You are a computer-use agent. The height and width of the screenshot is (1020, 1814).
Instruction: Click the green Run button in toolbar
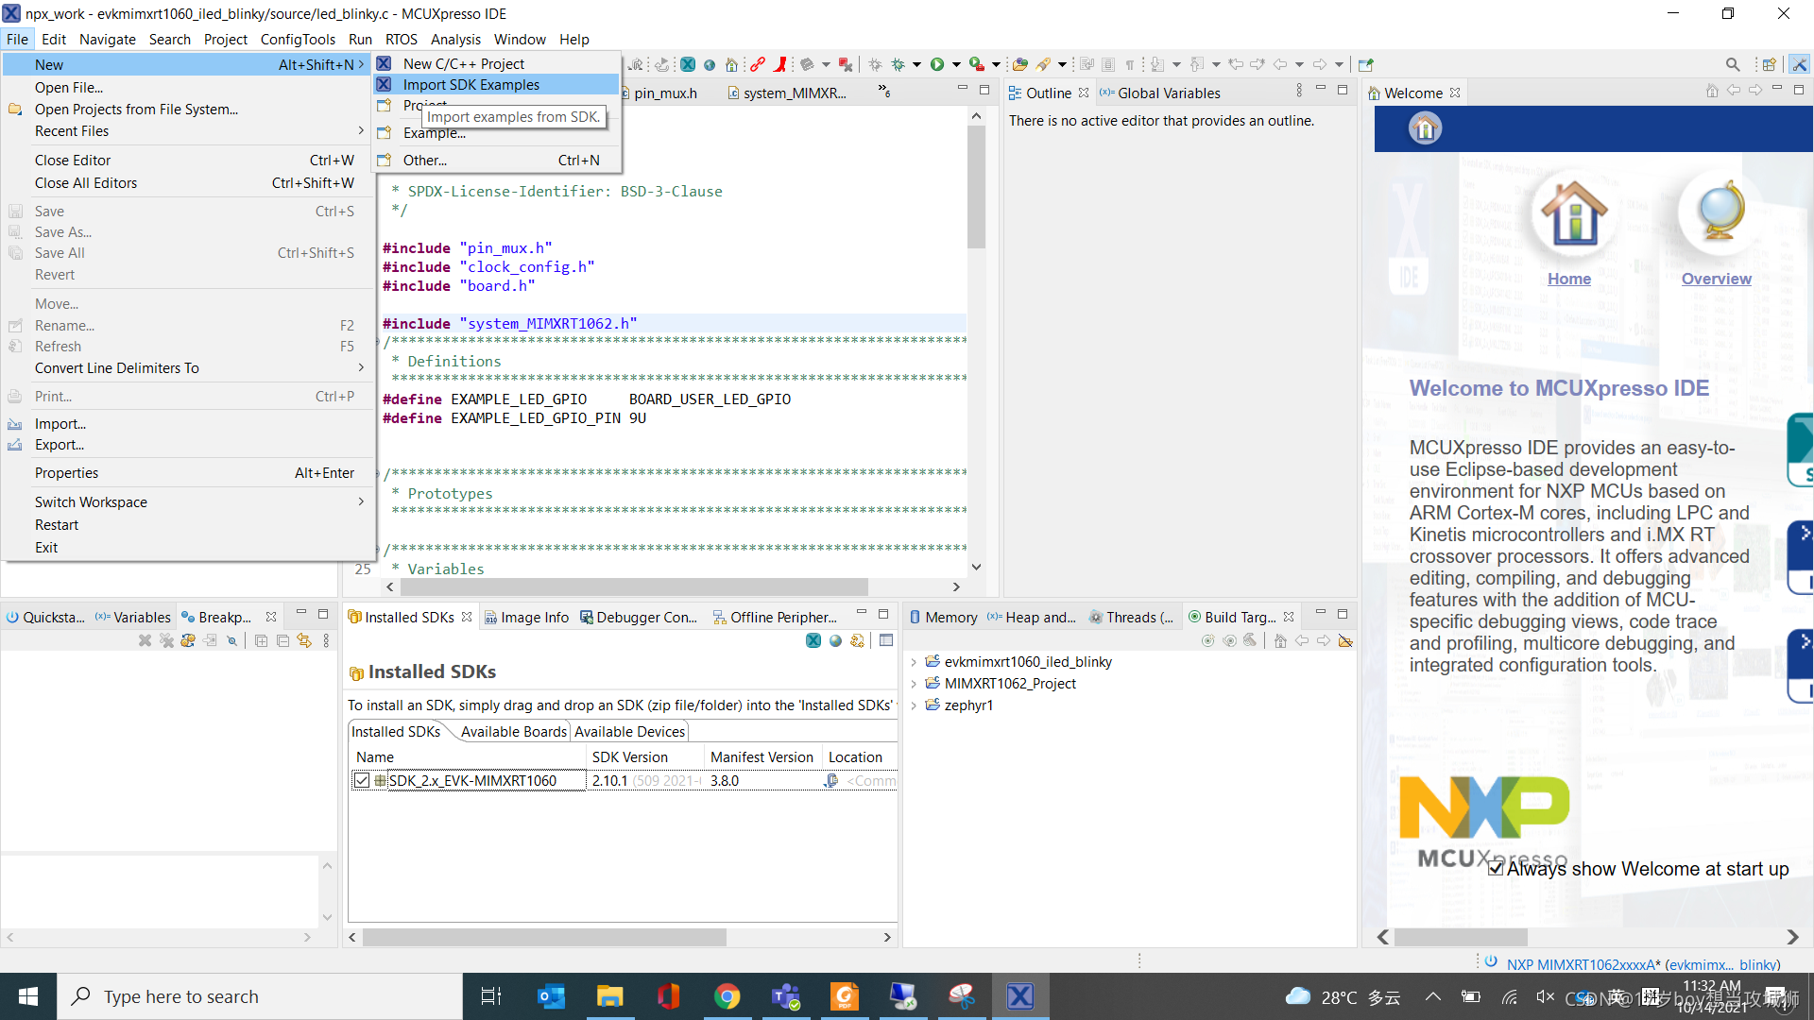936,64
